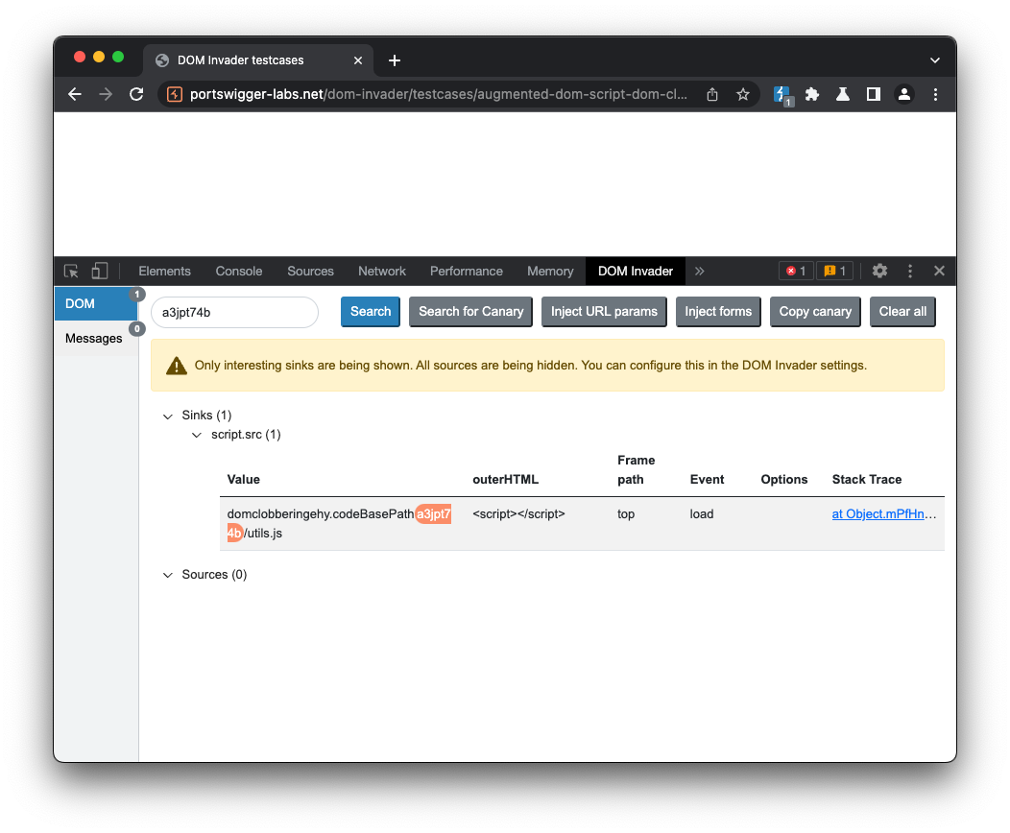Image resolution: width=1010 pixels, height=833 pixels.
Task: Toggle the browser side panel icon
Action: tap(874, 95)
